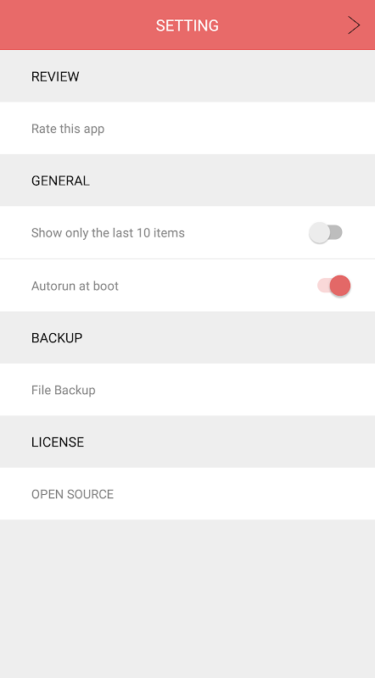Viewport: 375px width, 678px height.
Task: Tap the forward arrow in the header
Action: 354,25
